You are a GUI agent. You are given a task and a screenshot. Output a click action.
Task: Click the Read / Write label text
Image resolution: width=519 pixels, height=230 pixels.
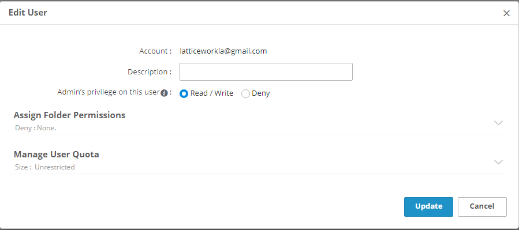click(x=212, y=93)
